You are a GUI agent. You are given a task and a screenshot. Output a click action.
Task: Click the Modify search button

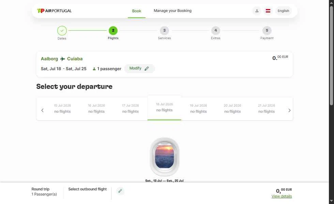point(139,68)
